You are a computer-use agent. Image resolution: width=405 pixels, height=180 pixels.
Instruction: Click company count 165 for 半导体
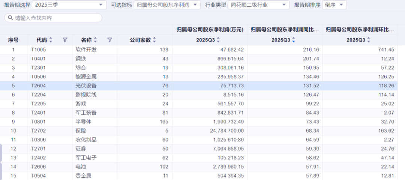(164, 122)
